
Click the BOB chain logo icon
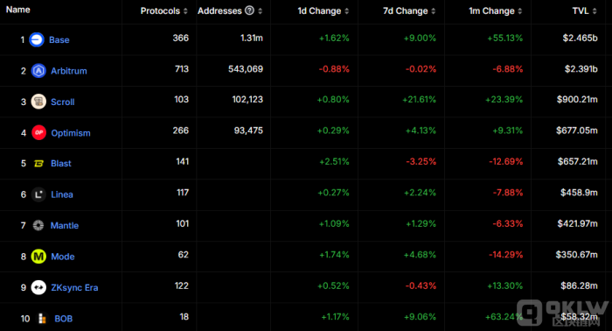click(x=42, y=319)
